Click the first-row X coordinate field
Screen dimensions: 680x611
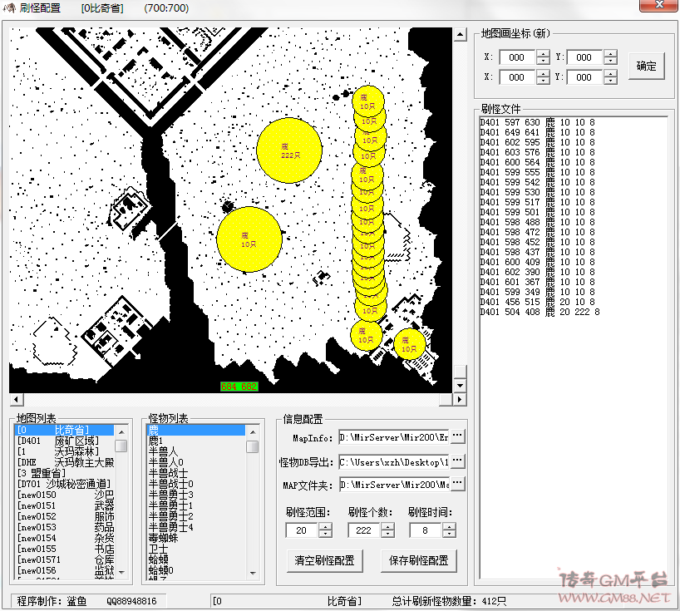(x=518, y=57)
